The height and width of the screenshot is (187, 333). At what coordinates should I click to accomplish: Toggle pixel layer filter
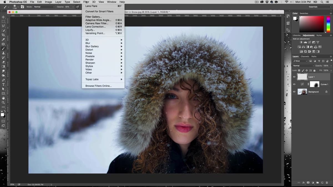point(311,61)
